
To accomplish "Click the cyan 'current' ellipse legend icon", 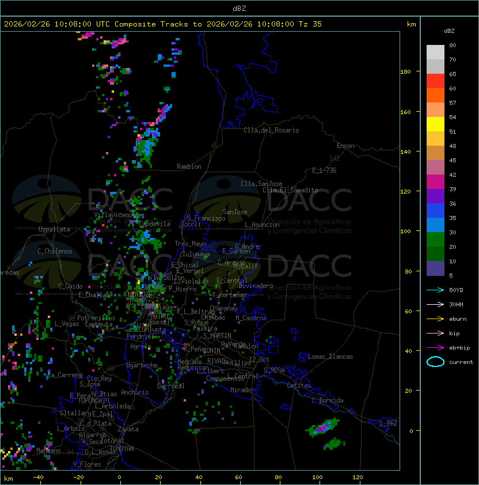I will pyautogui.click(x=435, y=362).
